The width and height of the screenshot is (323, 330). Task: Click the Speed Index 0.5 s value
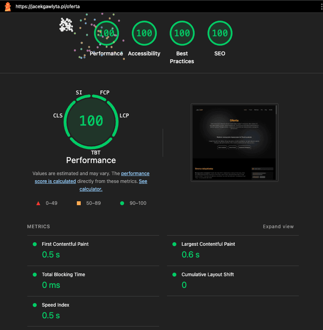(x=51, y=316)
